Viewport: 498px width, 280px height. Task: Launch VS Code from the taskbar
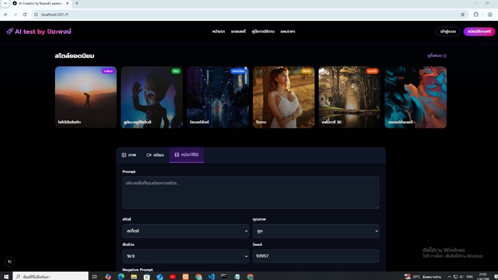pos(211,277)
